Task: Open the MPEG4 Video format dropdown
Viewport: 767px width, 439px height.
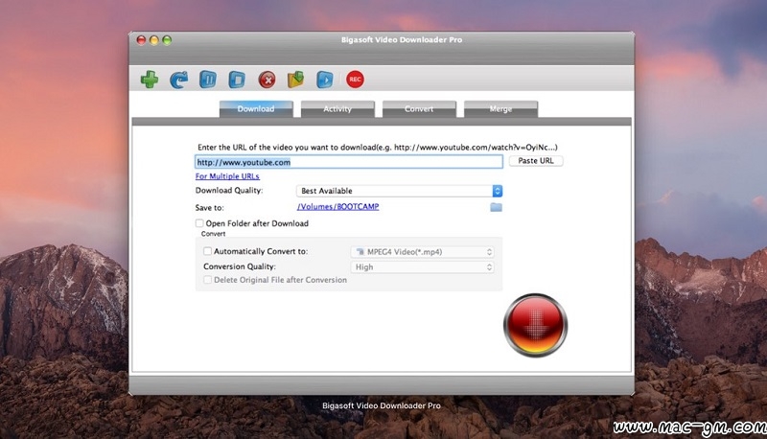Action: [x=422, y=252]
